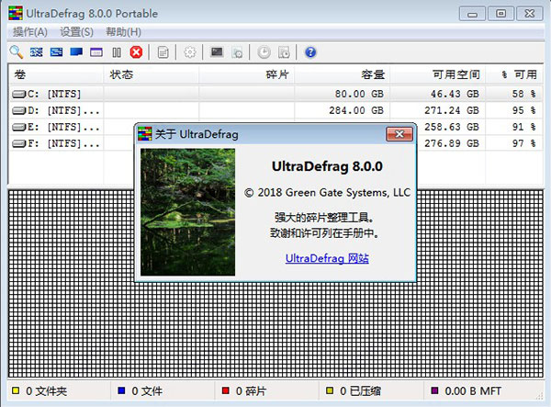The height and width of the screenshot is (407, 551).
Task: Open settings gear toolbar icon
Action: [x=190, y=52]
